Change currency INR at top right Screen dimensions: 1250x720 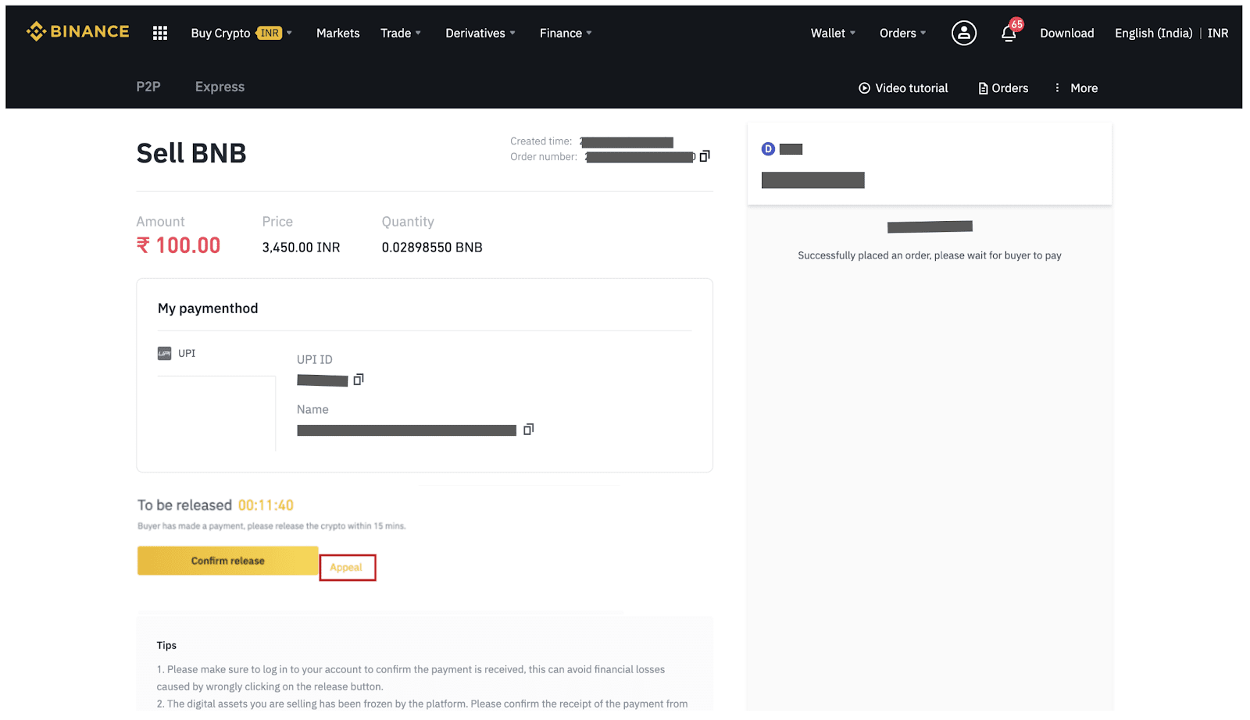(1217, 33)
